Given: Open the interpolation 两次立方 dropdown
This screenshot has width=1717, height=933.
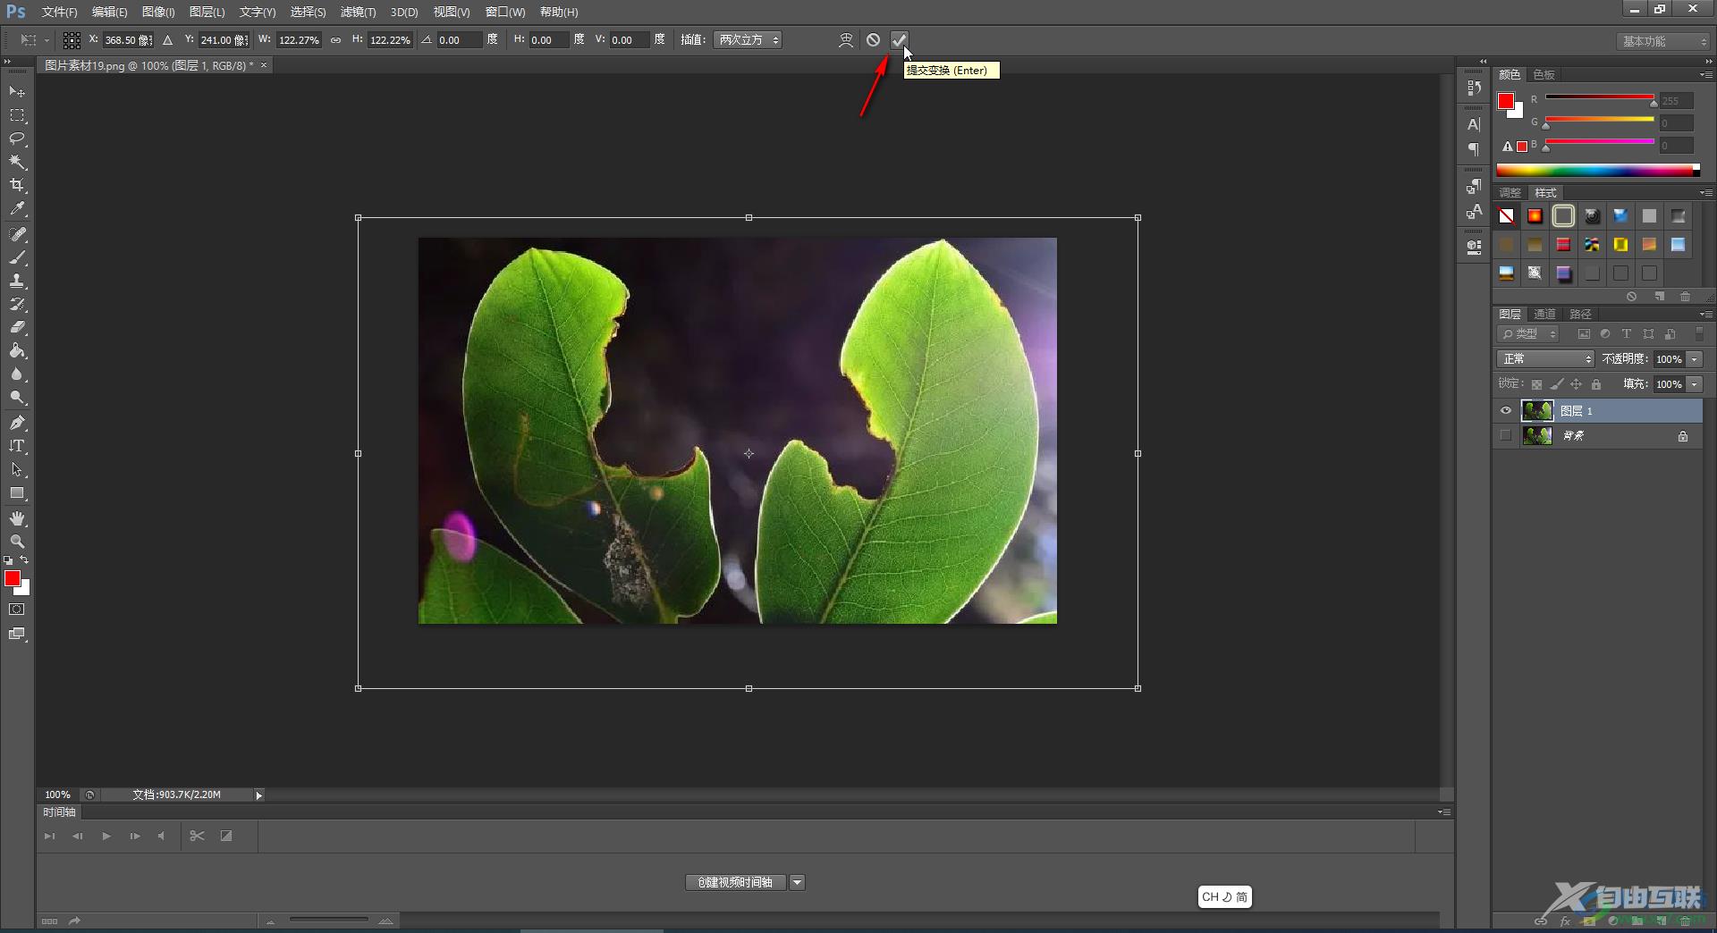Looking at the screenshot, I should (x=749, y=40).
